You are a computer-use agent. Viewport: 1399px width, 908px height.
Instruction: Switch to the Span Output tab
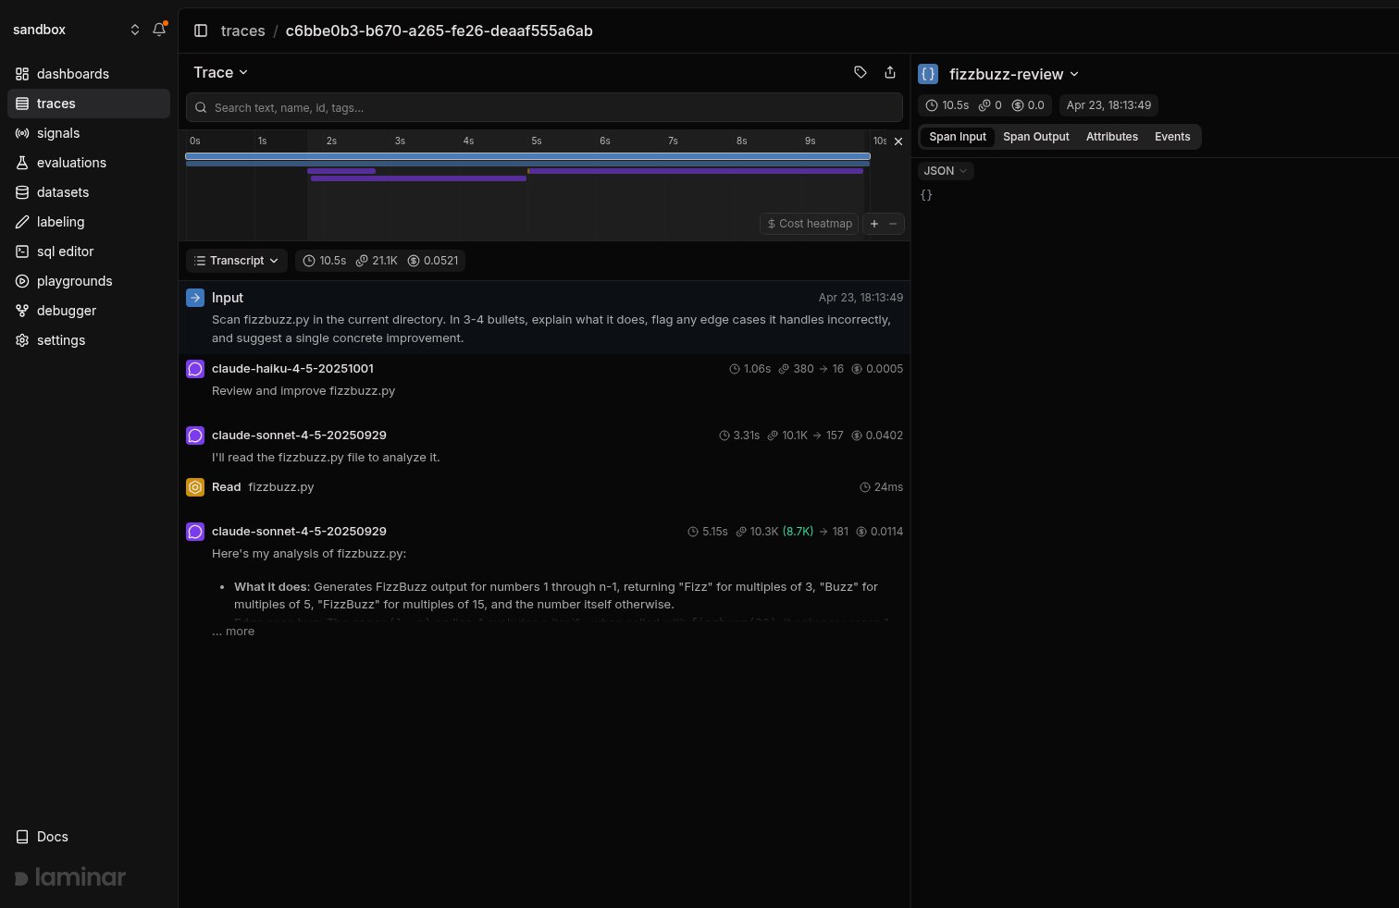pos(1036,137)
